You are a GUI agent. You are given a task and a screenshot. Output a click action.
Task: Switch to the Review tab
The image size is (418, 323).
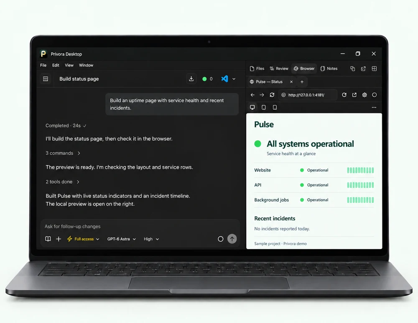[x=279, y=68]
